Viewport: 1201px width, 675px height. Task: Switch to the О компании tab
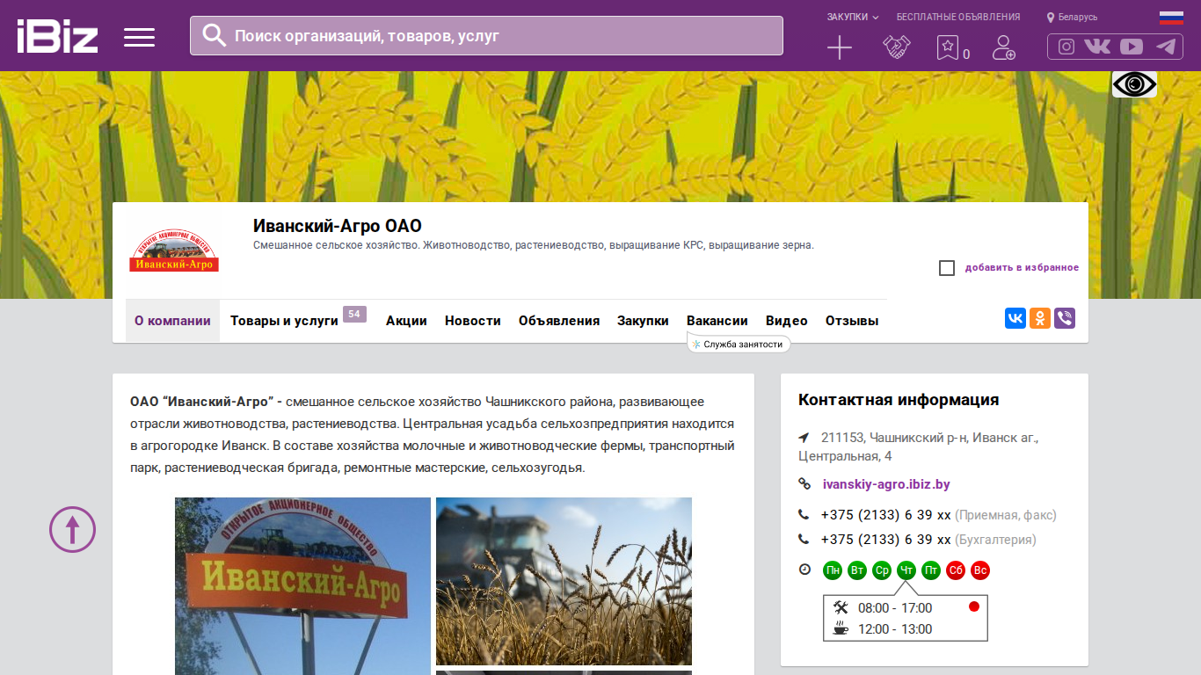pos(172,321)
